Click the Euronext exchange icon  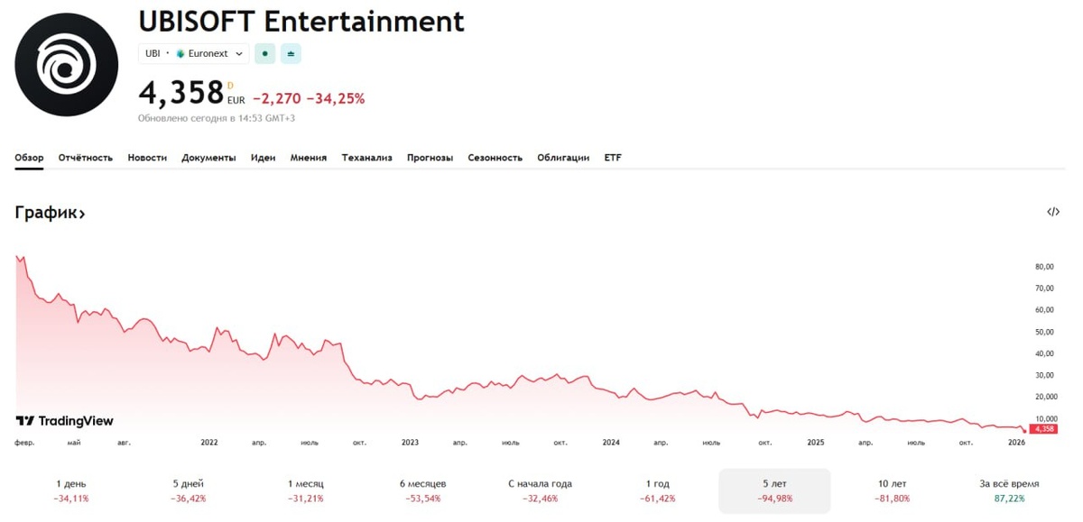180,53
